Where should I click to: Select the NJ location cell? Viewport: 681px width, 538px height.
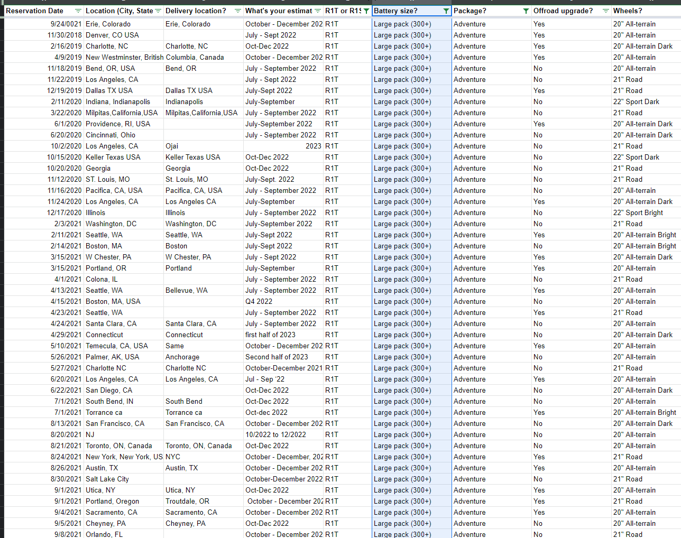click(124, 435)
